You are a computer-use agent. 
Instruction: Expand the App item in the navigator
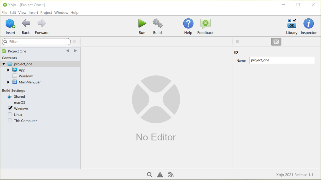8,70
